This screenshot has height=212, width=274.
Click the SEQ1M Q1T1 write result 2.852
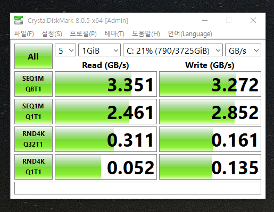pos(210,112)
